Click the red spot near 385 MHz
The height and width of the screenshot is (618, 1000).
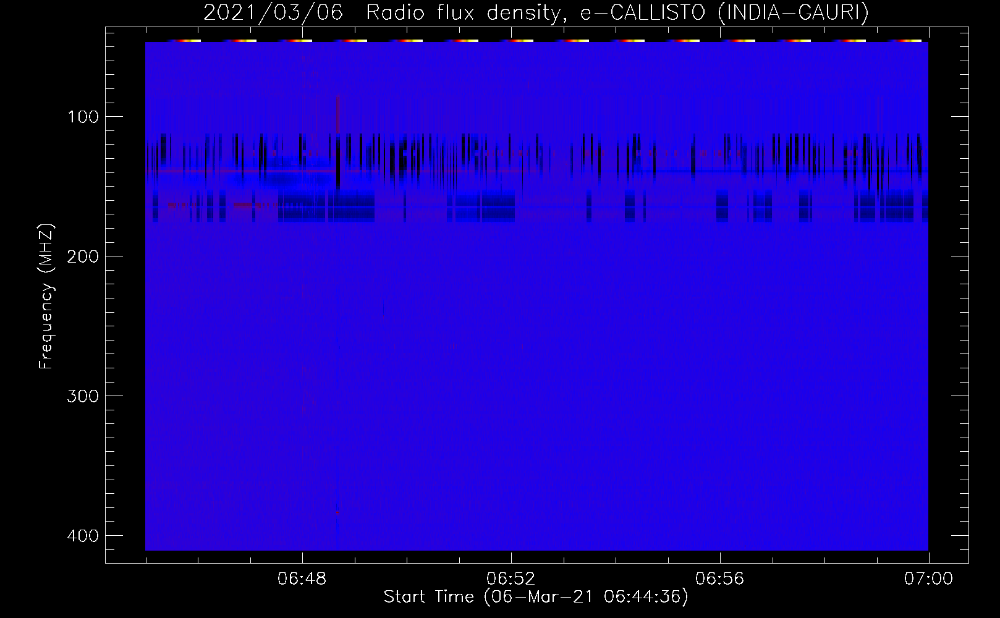coord(337,512)
